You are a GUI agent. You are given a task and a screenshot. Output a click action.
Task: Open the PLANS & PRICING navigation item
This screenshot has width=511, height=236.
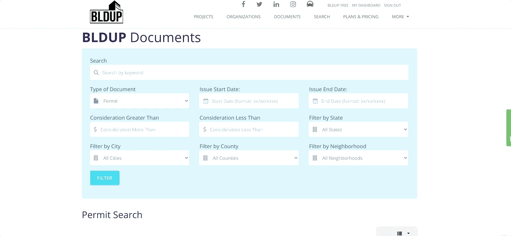pos(361,17)
